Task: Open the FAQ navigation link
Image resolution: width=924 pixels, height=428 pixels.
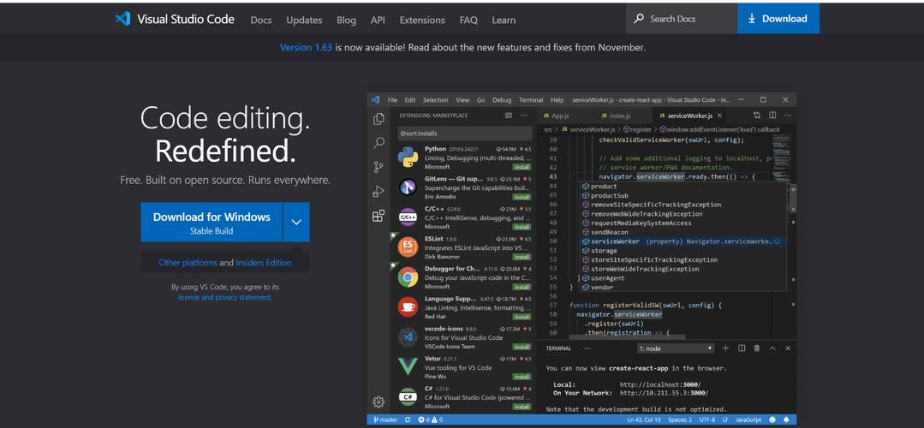Action: [x=468, y=20]
